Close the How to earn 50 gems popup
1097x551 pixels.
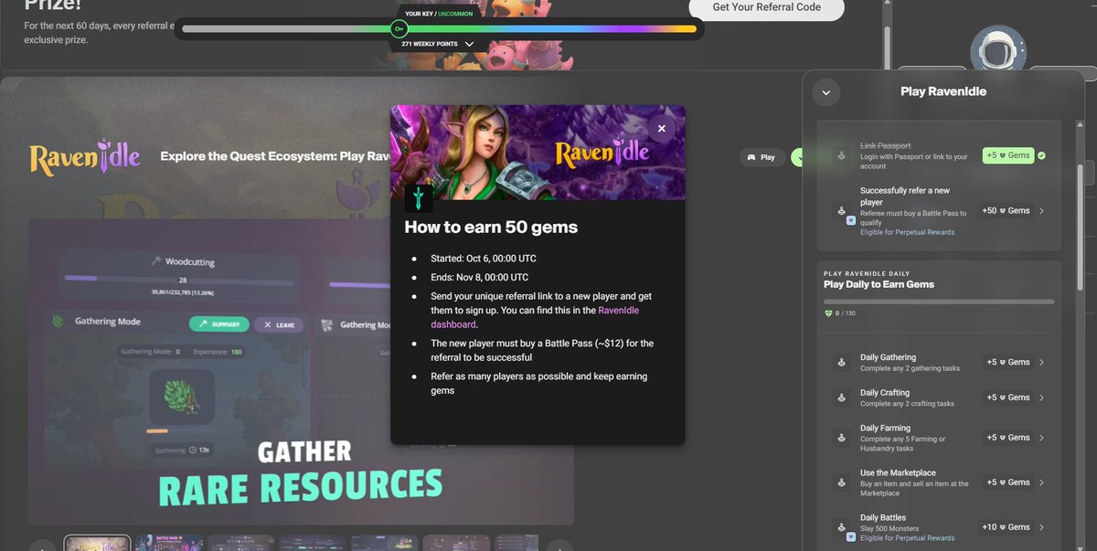[x=662, y=129]
